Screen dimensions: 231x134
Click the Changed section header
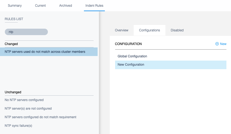[x=11, y=44]
